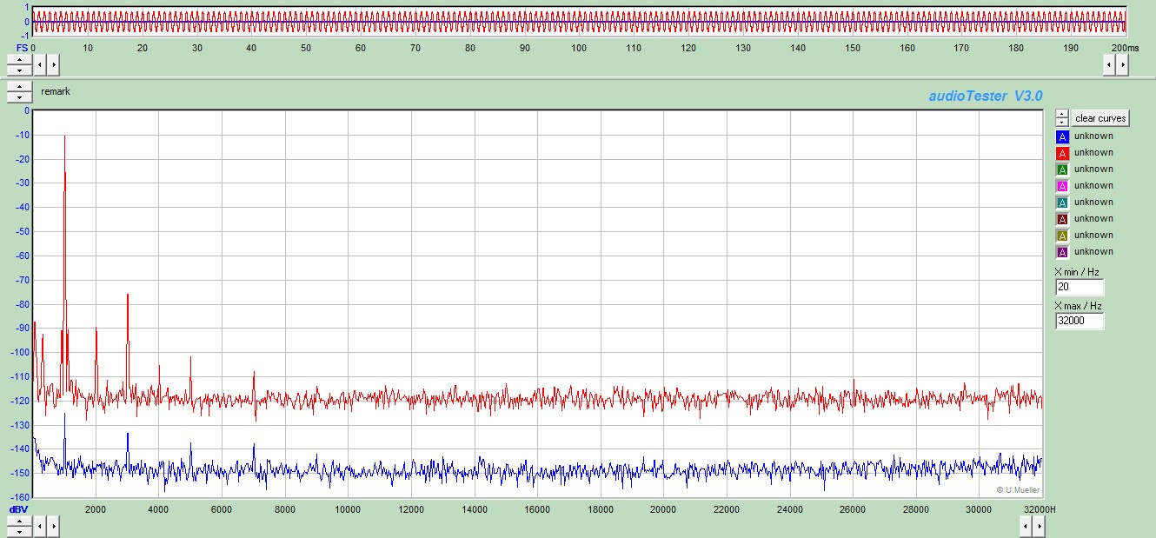Screen dimensions: 1156x538
Task: Focus the X max / Hz input field
Action: (x=1080, y=321)
